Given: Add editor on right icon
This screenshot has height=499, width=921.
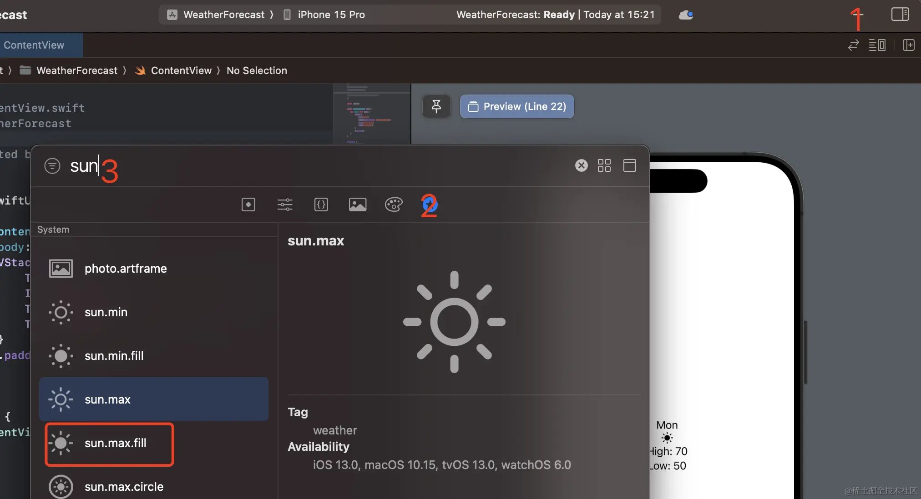Looking at the screenshot, I should tap(908, 45).
